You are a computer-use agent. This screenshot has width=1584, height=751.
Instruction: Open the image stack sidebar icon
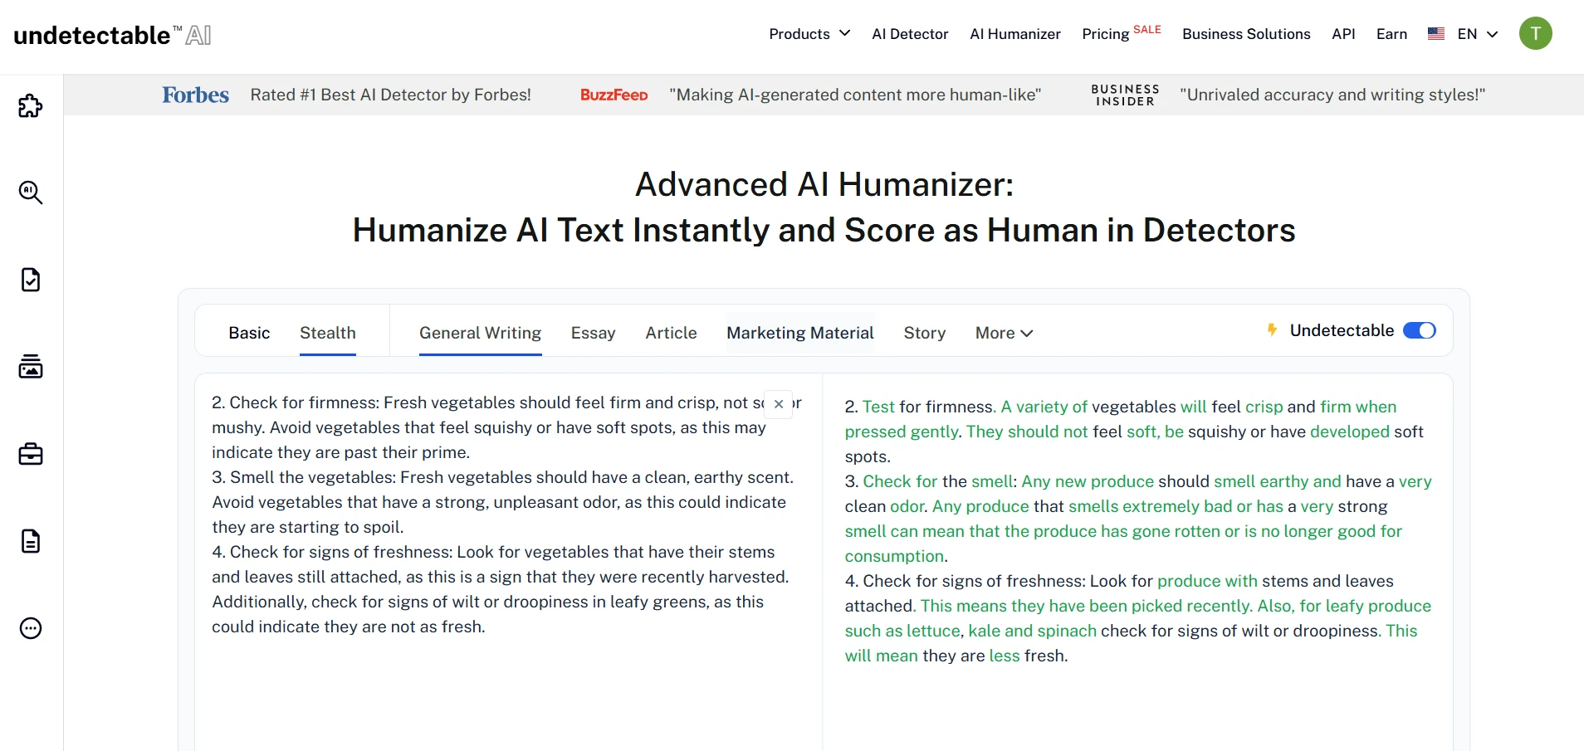[31, 367]
